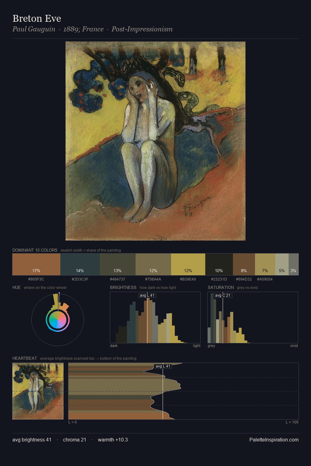Click the Paul Gauguin artist subtitle line
The width and height of the screenshot is (311, 466).
click(92, 29)
